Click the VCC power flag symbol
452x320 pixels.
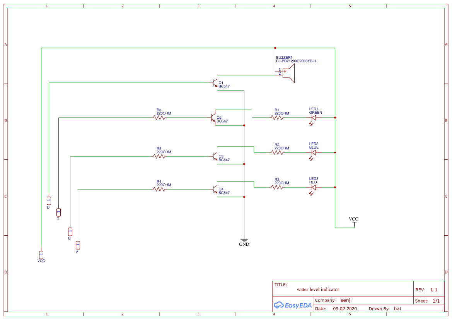354,223
